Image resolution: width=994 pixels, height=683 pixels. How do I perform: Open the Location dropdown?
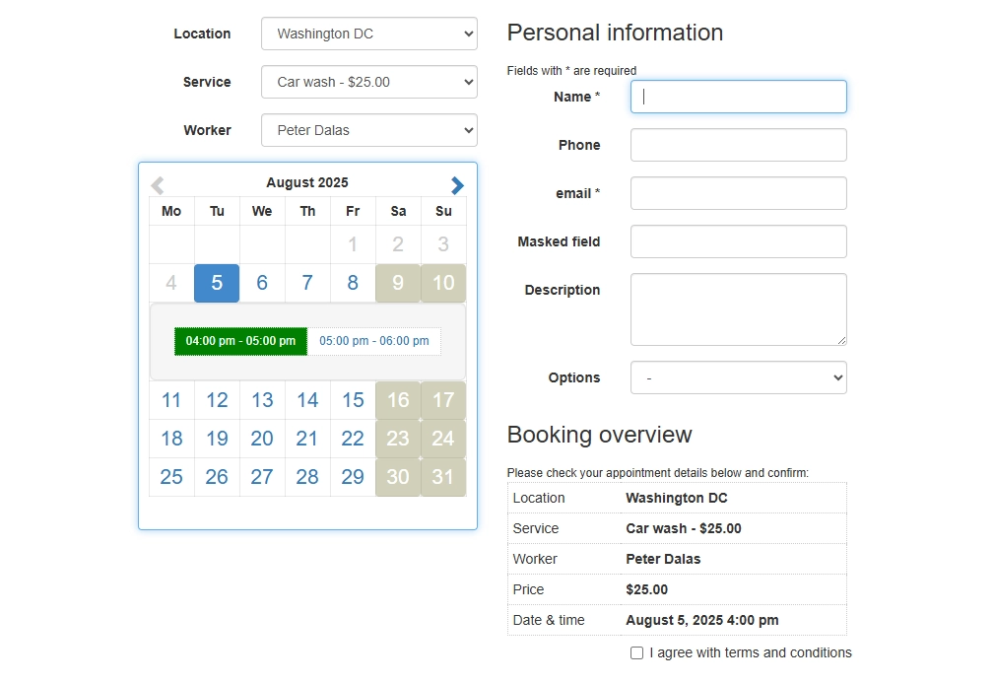[369, 34]
